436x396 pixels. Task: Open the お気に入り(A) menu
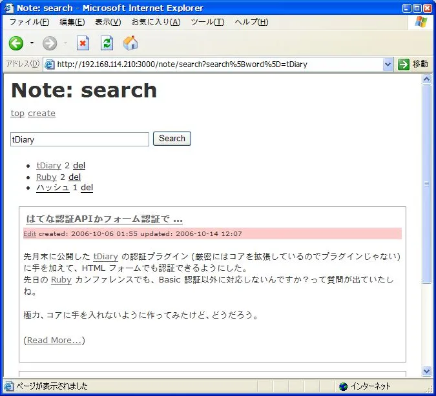click(156, 22)
